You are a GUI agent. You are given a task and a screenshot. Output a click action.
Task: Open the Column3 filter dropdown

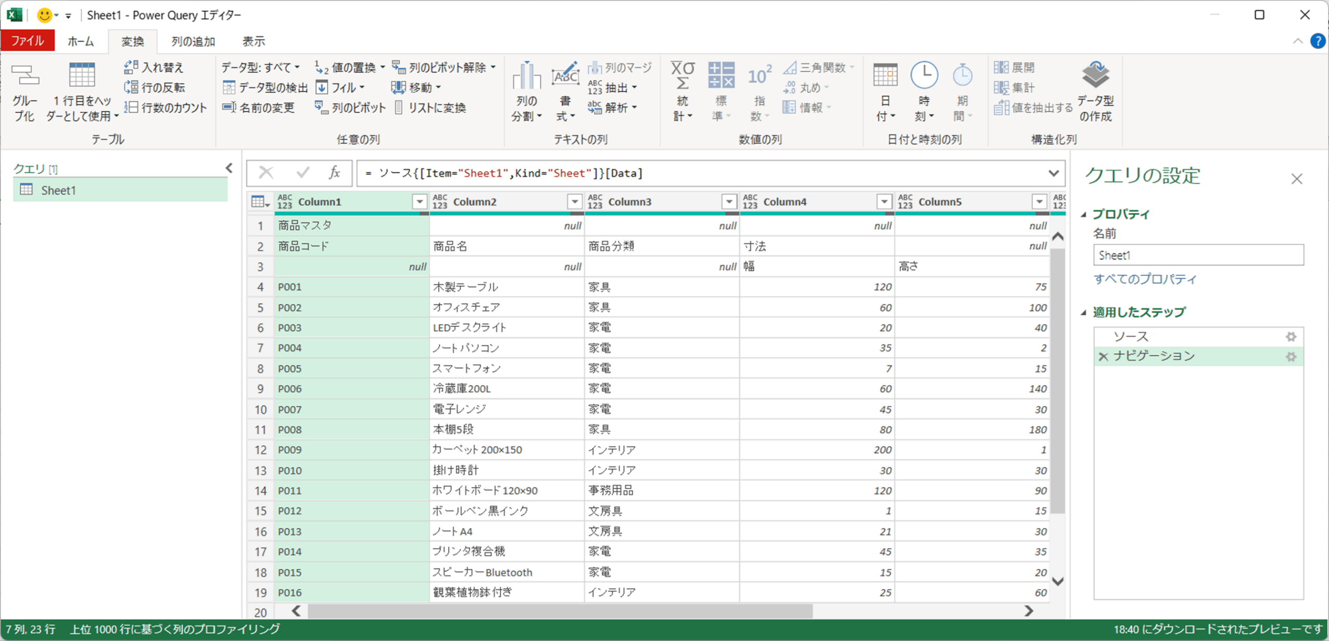[729, 202]
